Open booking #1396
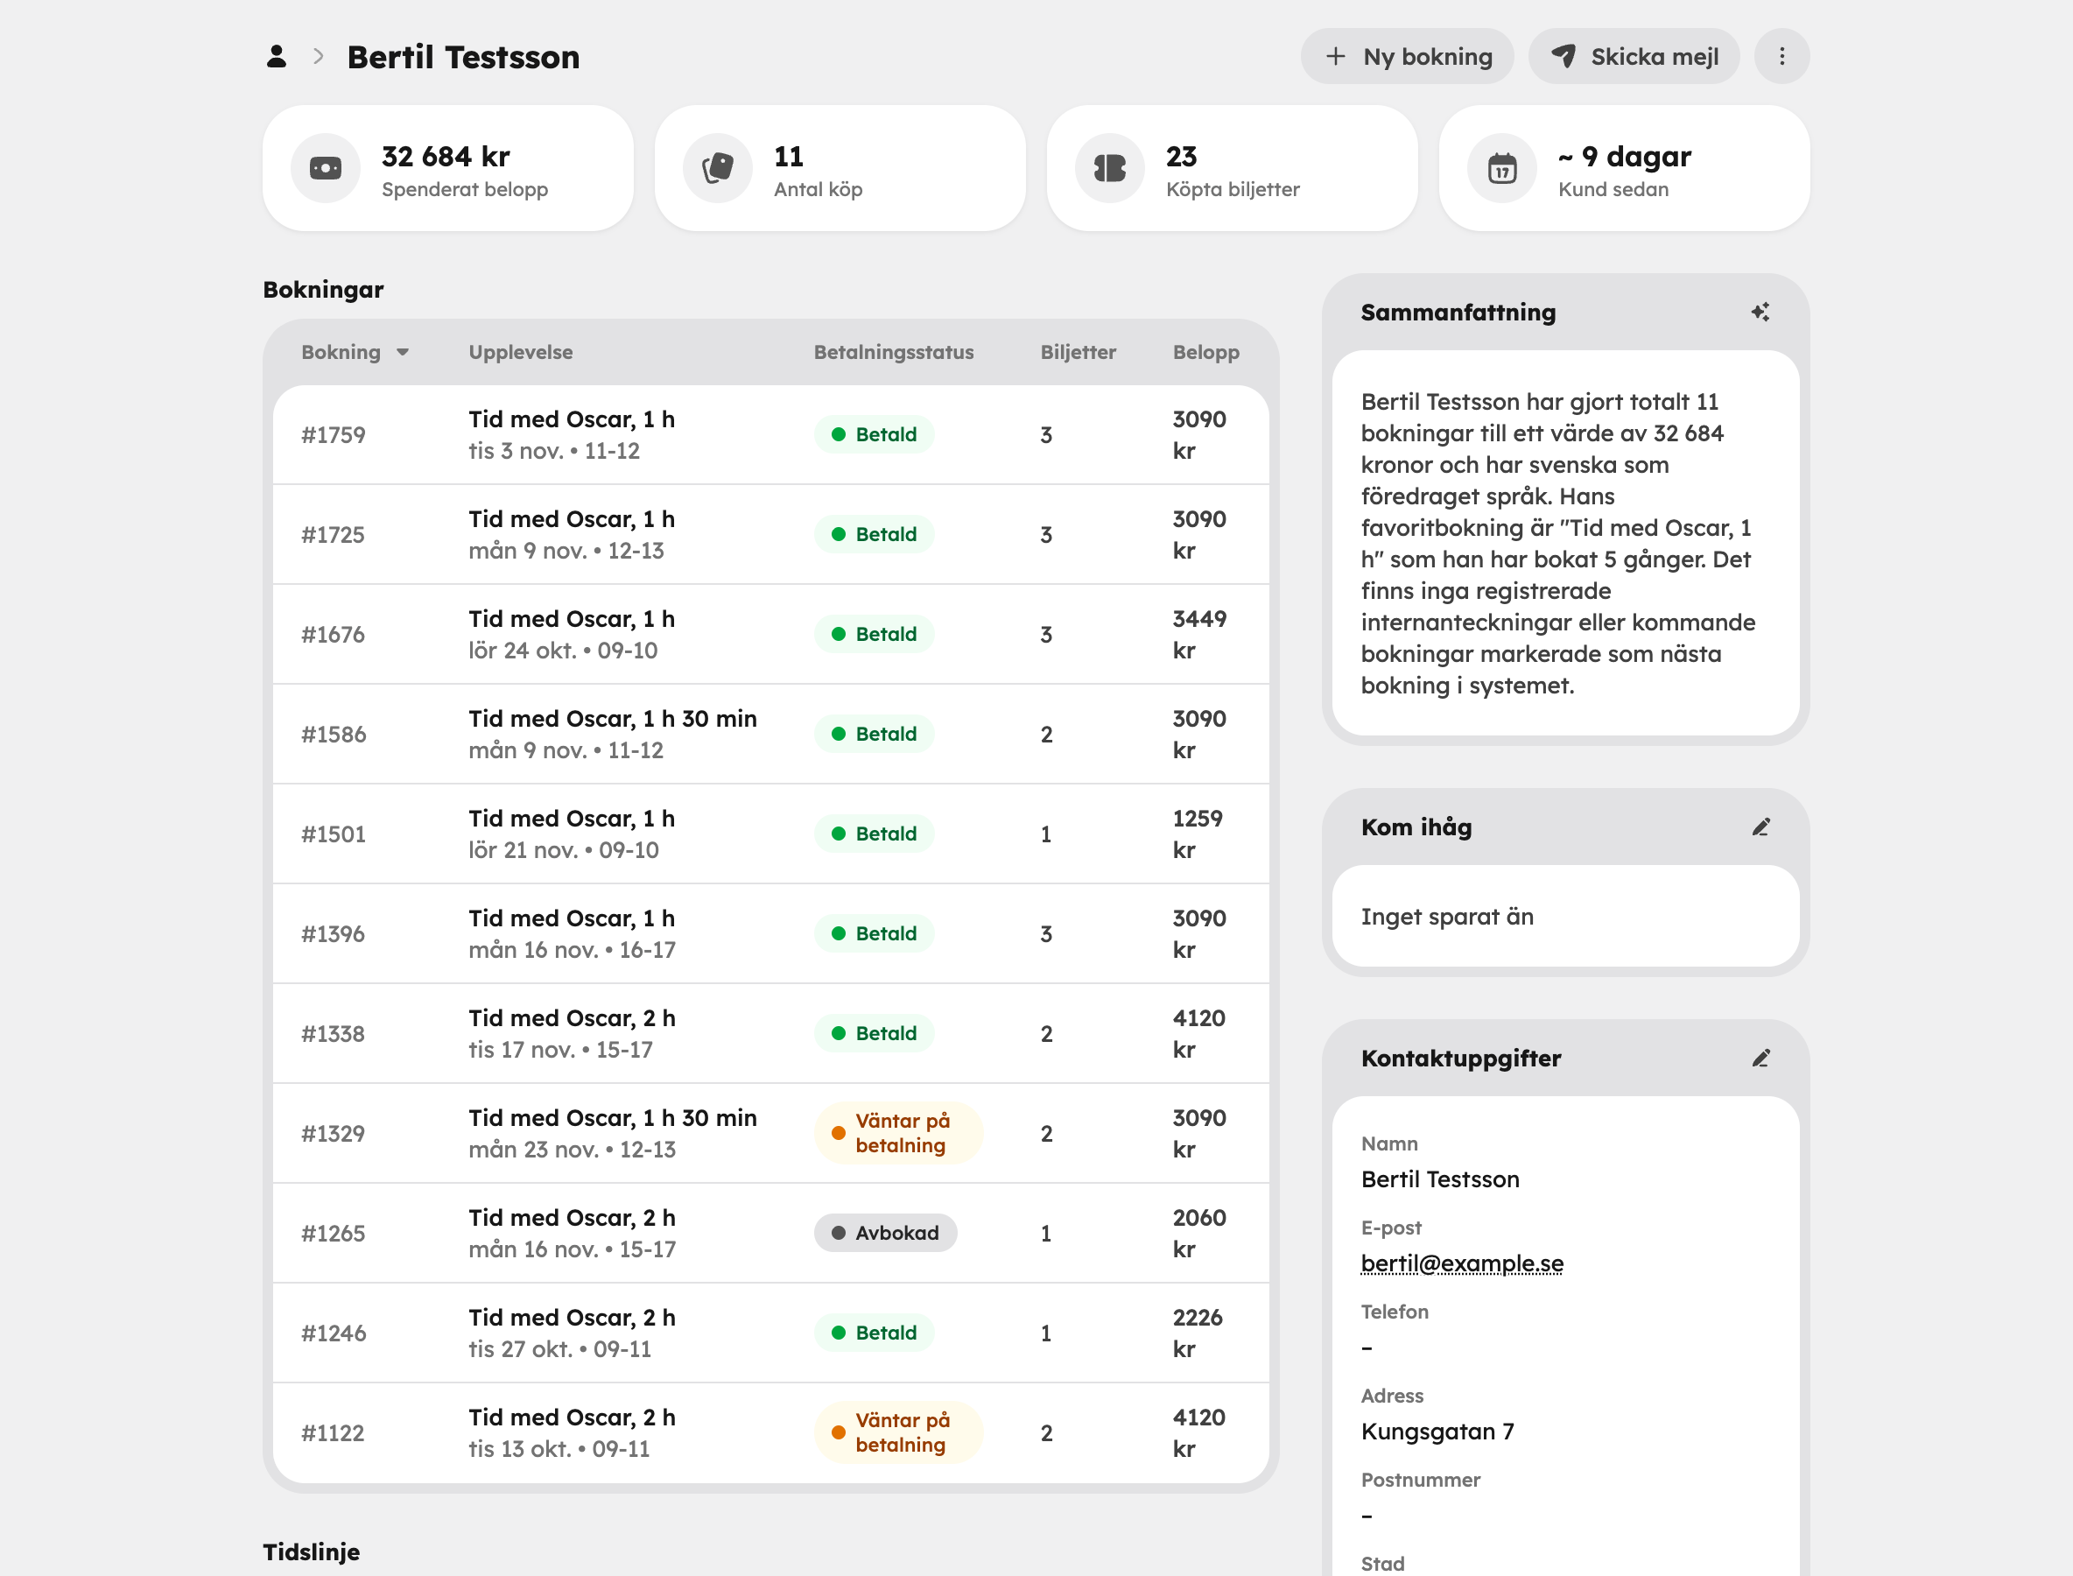 [x=770, y=933]
